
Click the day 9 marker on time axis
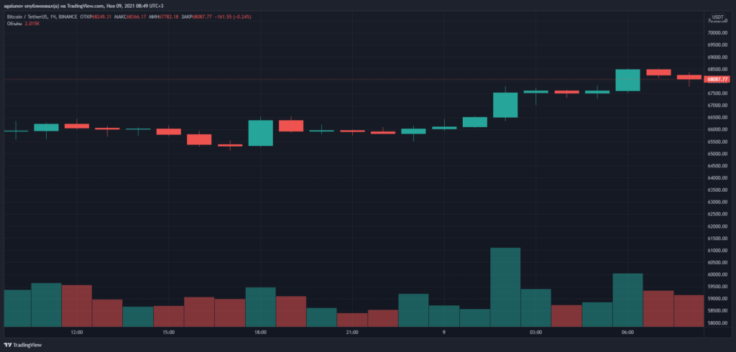point(444,333)
